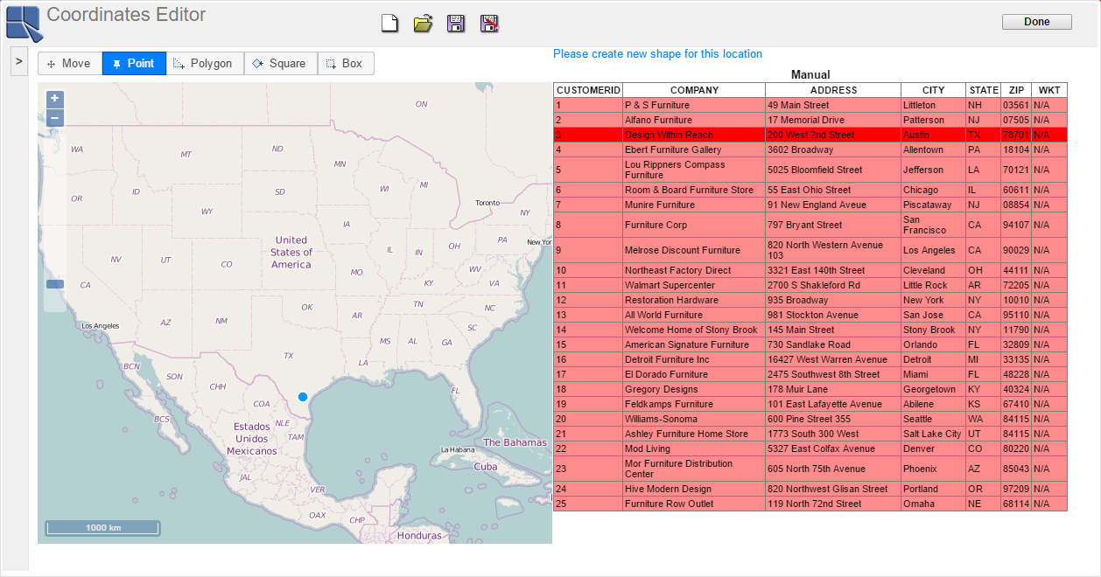Select the Ebert Furniture Gallery row
This screenshot has width=1101, height=577.
tap(810, 149)
